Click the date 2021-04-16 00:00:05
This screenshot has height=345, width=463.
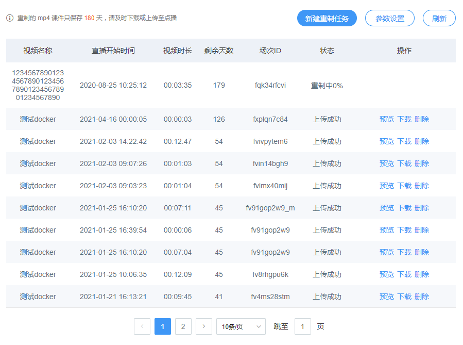tap(113, 119)
